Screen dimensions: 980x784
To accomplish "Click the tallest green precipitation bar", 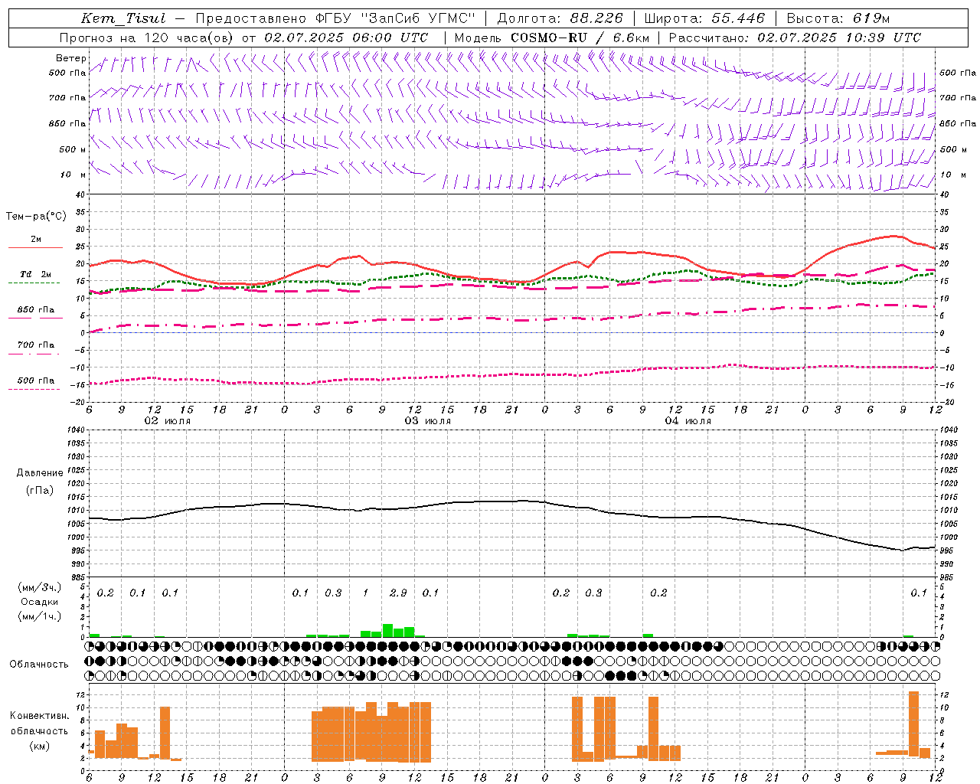I will point(387,630).
